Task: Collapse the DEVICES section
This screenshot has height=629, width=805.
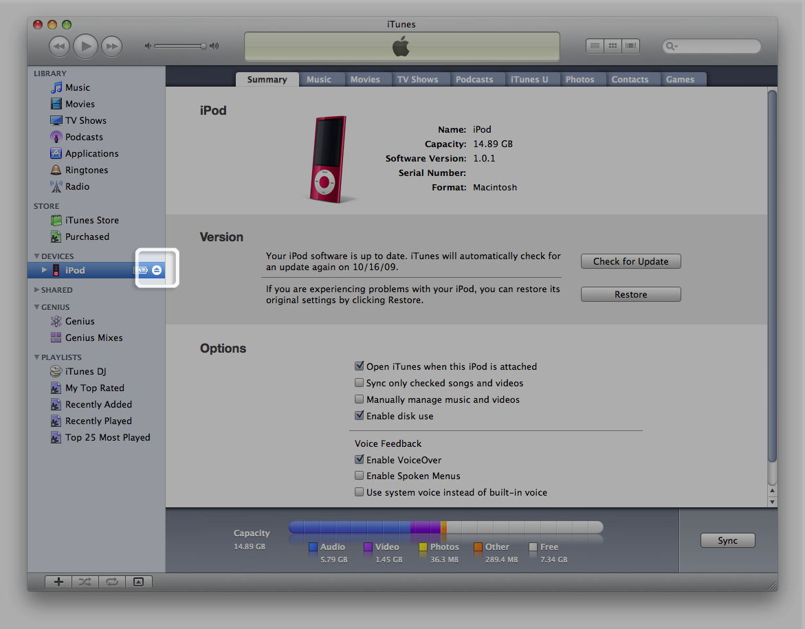Action: [36, 256]
